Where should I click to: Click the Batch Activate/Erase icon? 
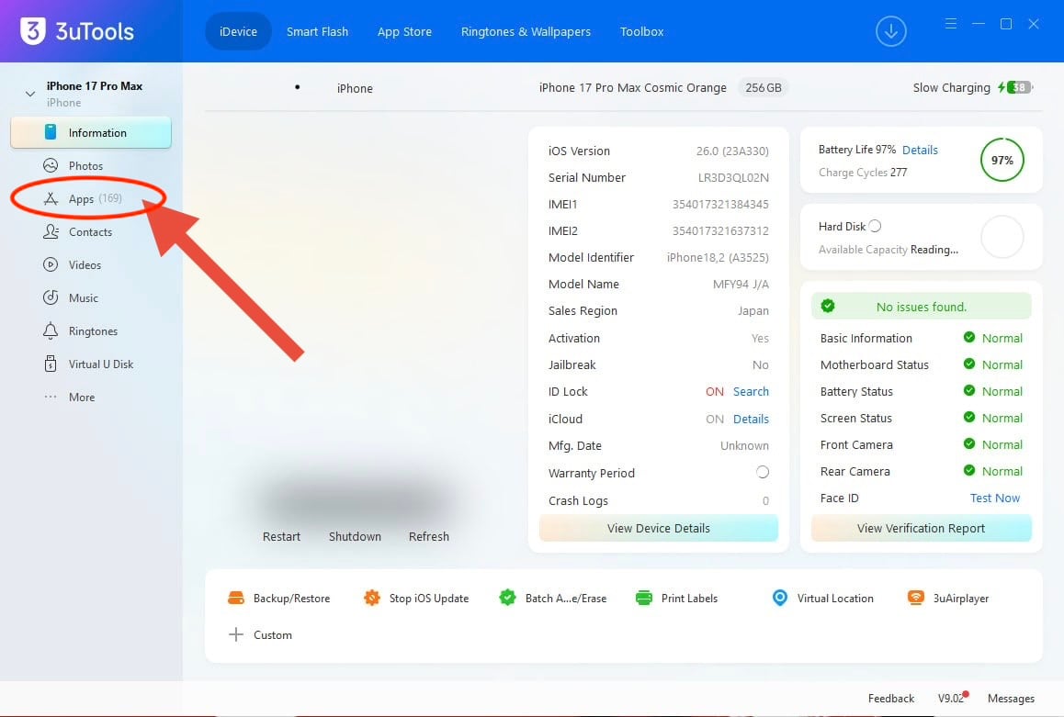[x=507, y=598]
